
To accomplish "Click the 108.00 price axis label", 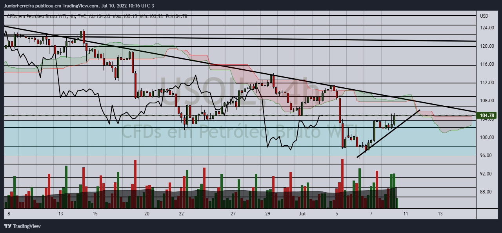I will coord(486,101).
